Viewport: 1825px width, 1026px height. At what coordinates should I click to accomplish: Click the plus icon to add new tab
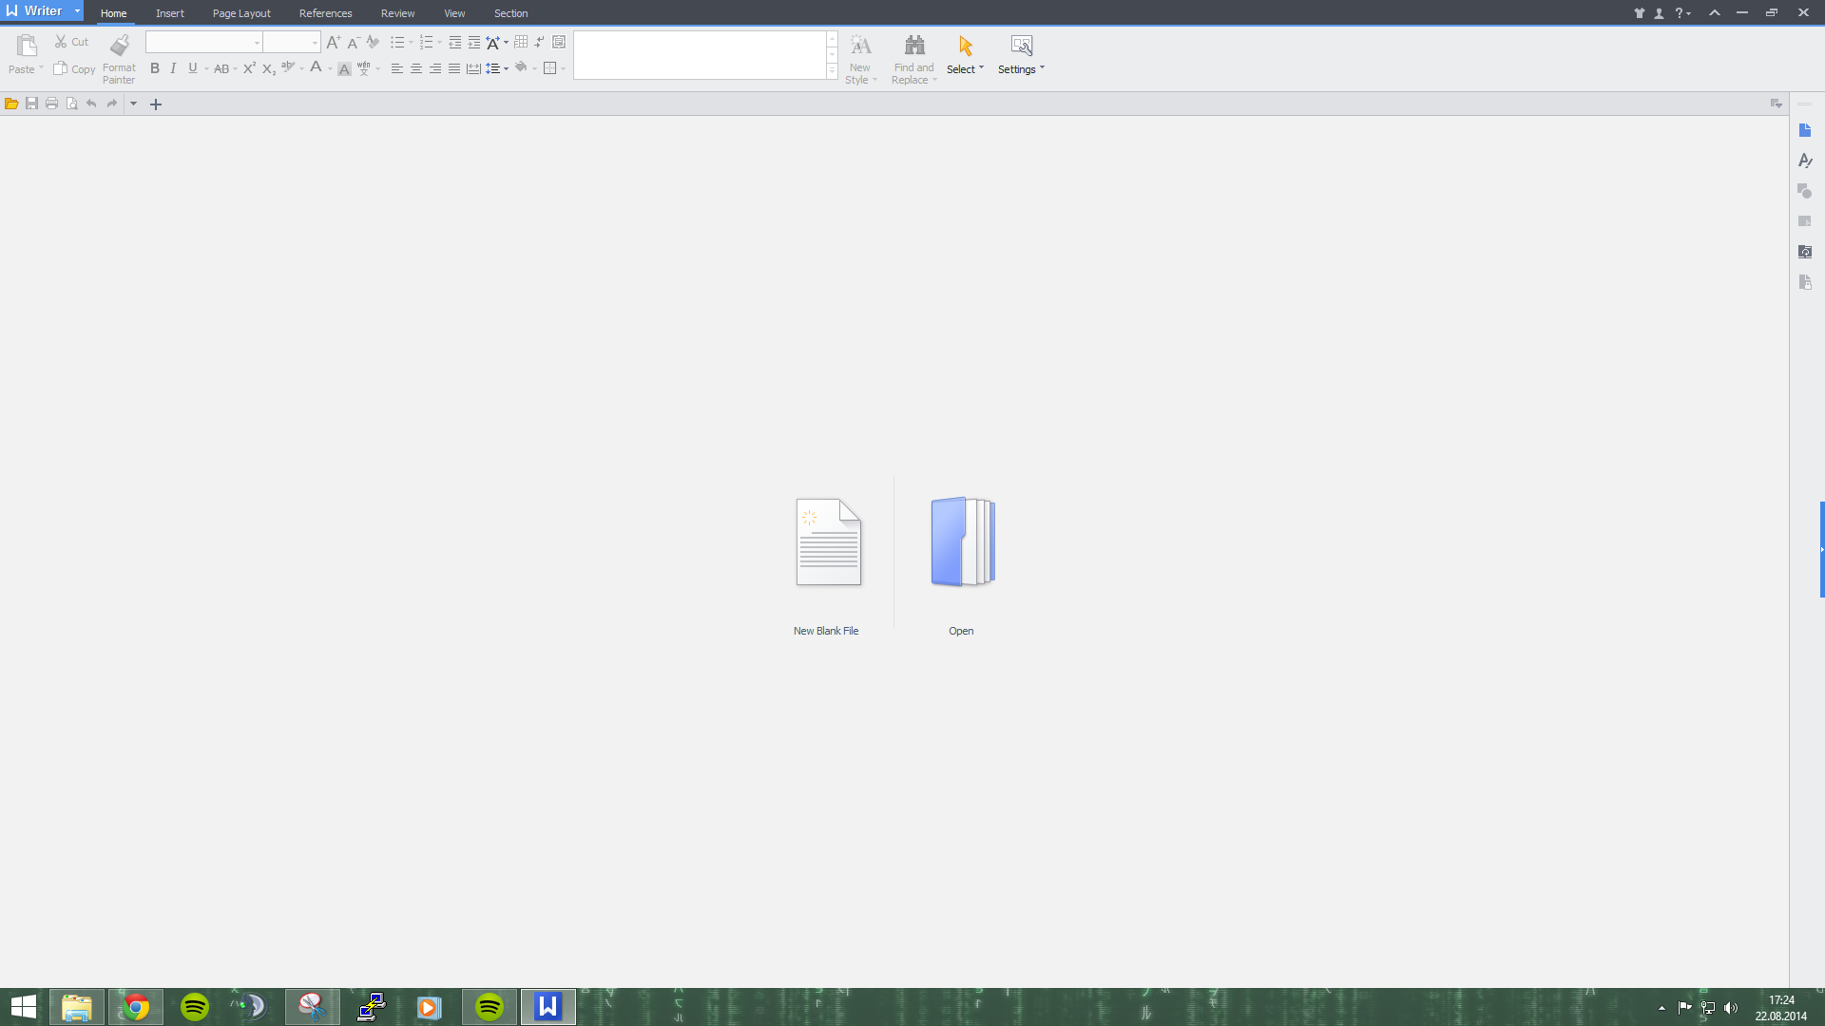click(x=156, y=104)
